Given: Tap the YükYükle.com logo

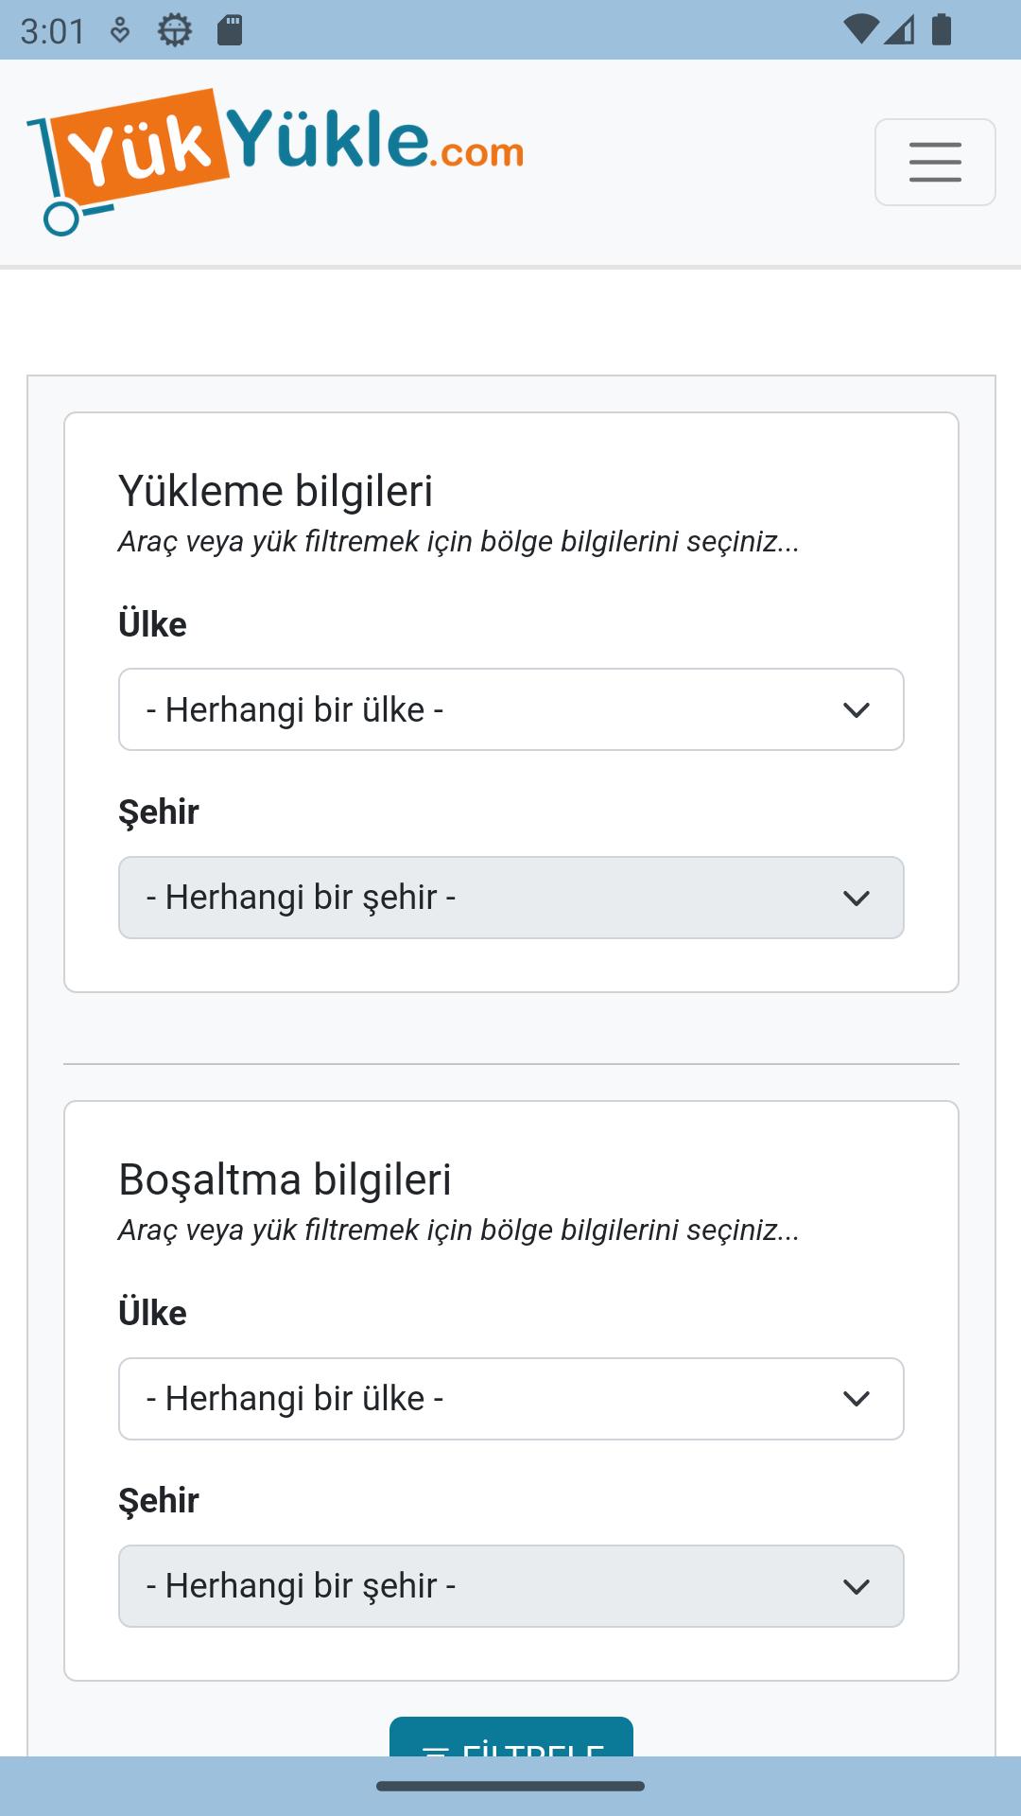Looking at the screenshot, I should coord(275,162).
